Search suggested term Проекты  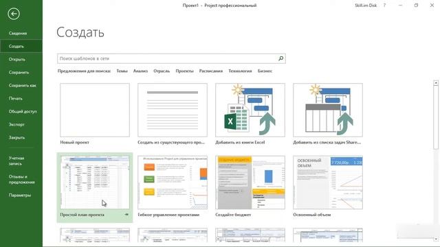(x=184, y=71)
